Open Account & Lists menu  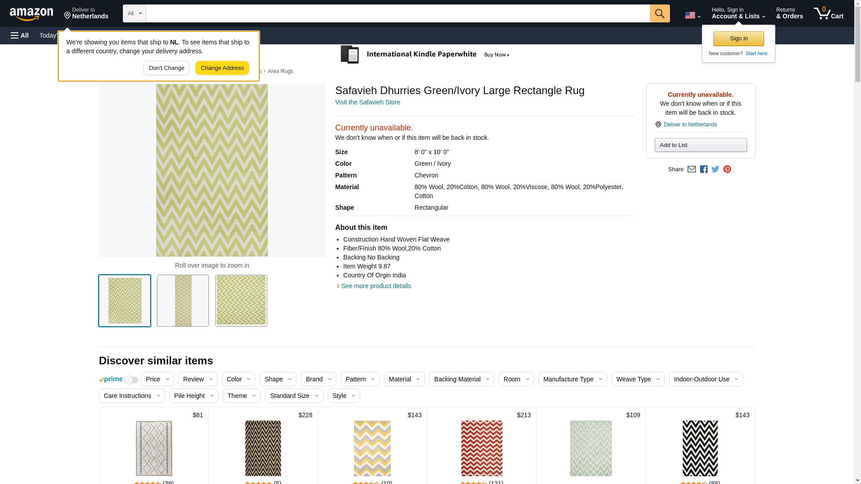point(738,13)
